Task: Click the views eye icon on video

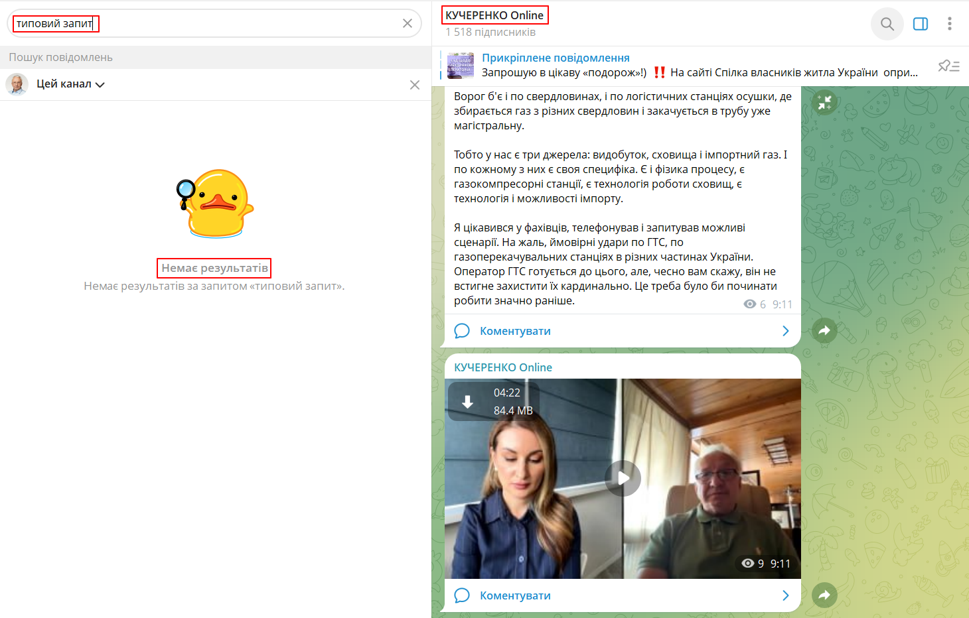Action: point(748,564)
